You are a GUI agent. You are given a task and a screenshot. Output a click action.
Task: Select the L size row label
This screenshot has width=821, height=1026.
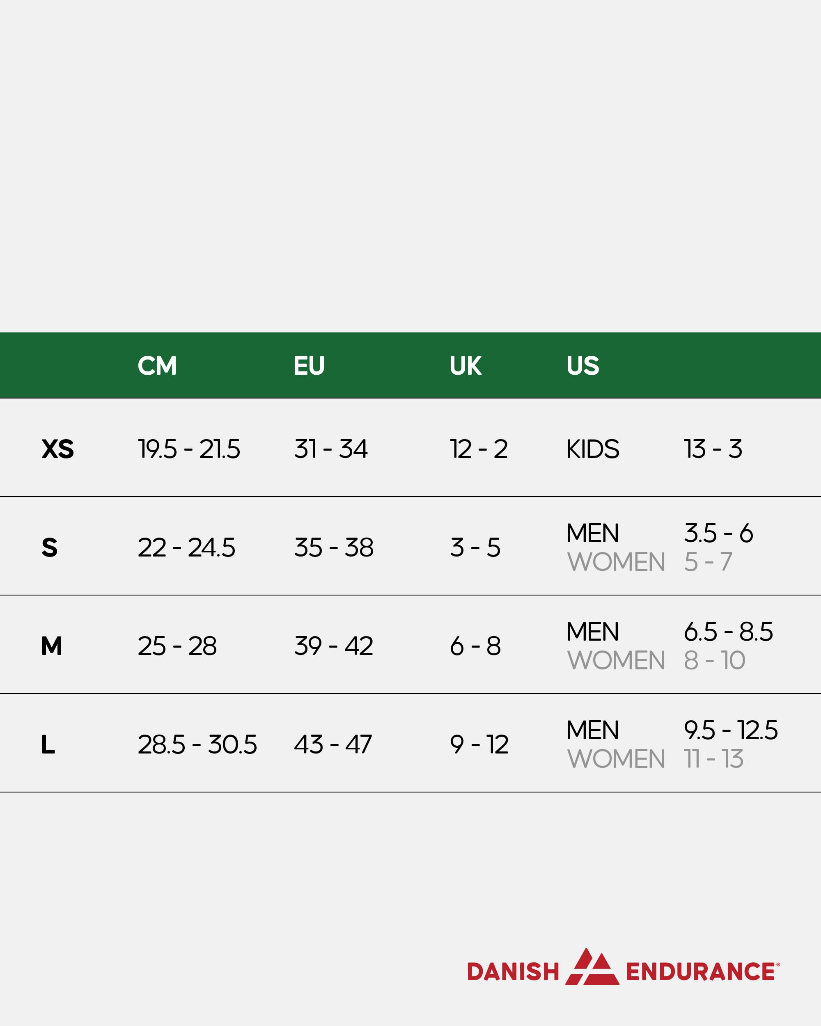pyautogui.click(x=48, y=745)
